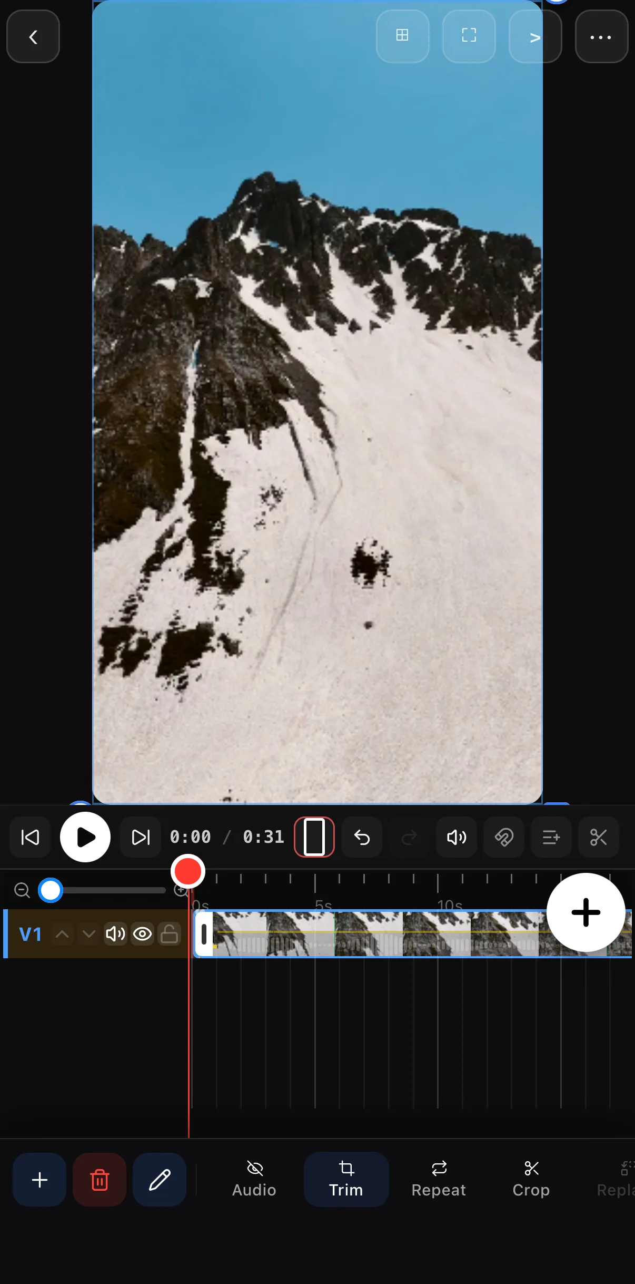Image resolution: width=635 pixels, height=1284 pixels.
Task: Redo the last undone edit
Action: pyautogui.click(x=409, y=837)
